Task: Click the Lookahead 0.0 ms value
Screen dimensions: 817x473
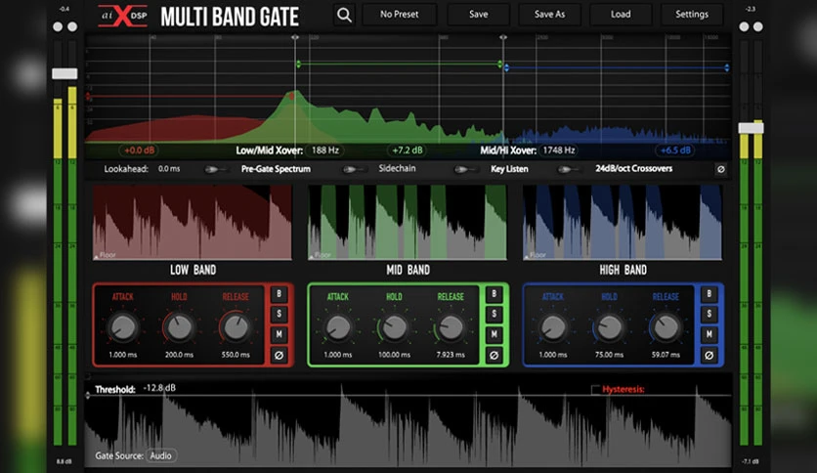Action: click(169, 169)
